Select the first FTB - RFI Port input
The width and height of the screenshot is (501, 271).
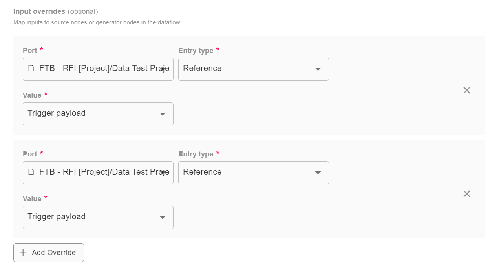pyautogui.click(x=98, y=69)
